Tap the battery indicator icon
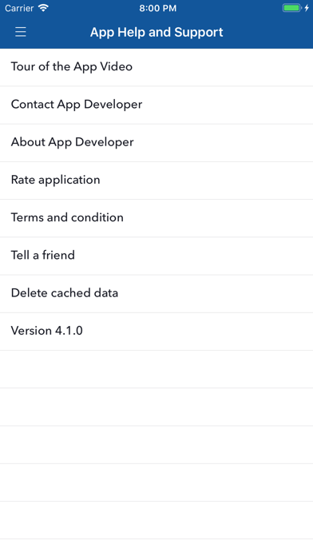The width and height of the screenshot is (313, 556). click(291, 8)
